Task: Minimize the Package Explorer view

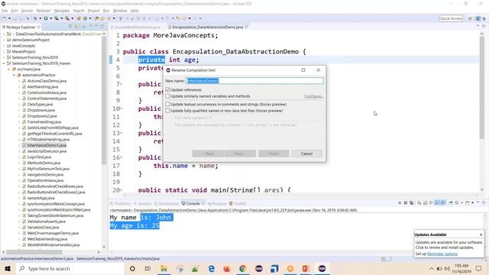Action: pyautogui.click(x=96, y=27)
